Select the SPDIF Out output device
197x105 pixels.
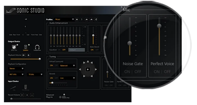click(x=14, y=48)
